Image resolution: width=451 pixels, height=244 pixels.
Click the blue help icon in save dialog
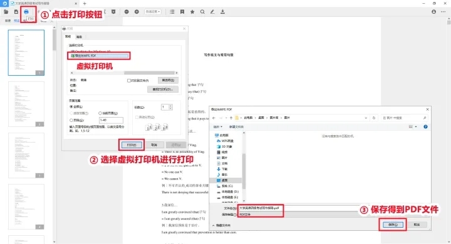click(425, 127)
